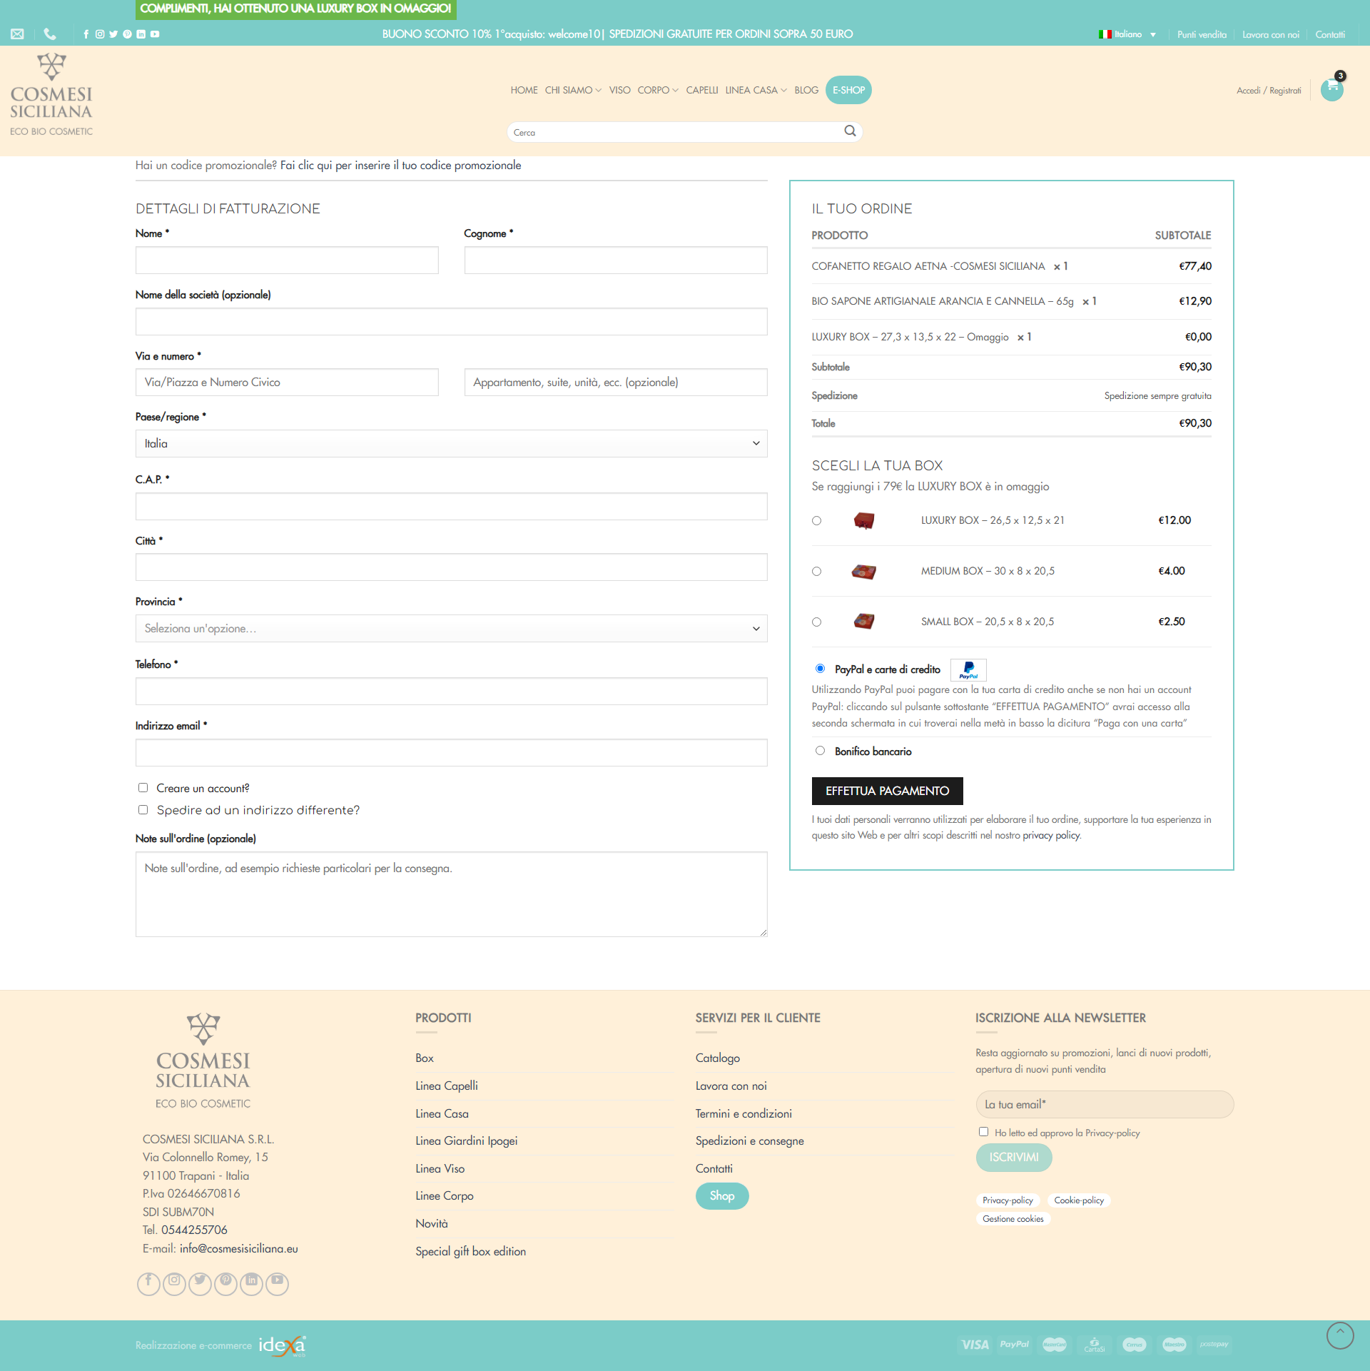Open E-SHOP menu button
Viewport: 1370px width, 1371px height.
[848, 90]
